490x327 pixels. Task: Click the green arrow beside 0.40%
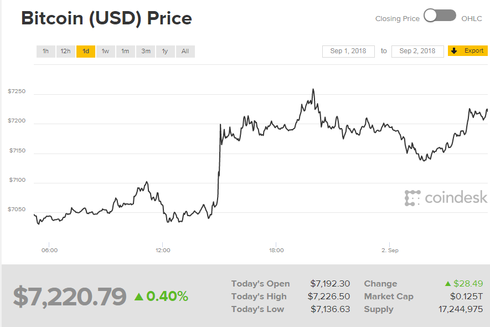(x=139, y=297)
